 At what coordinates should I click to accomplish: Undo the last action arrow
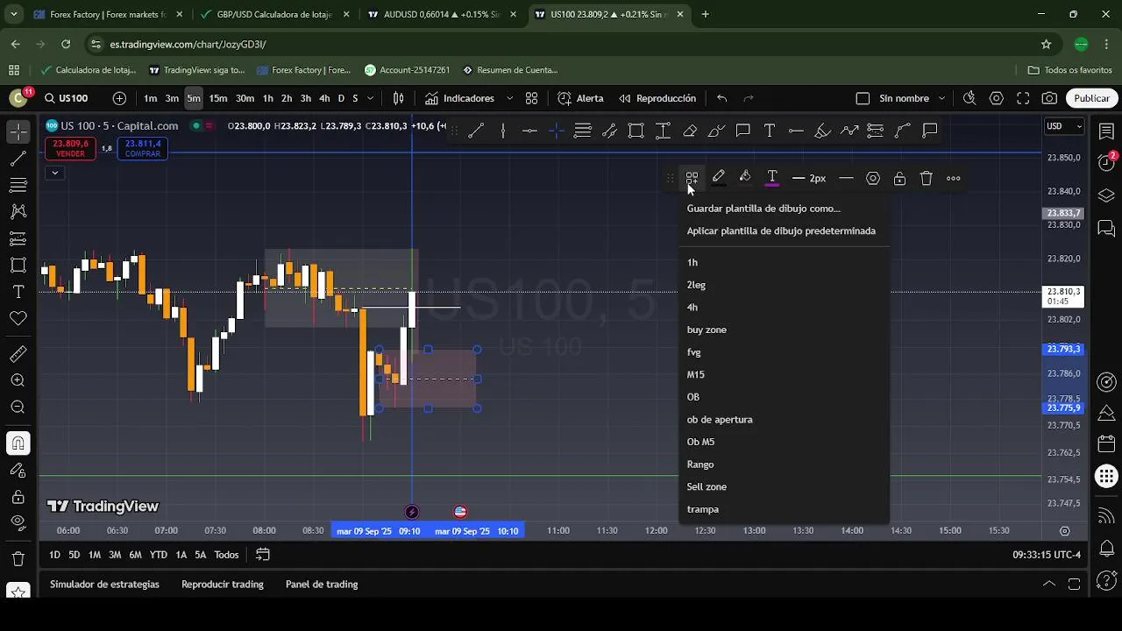tap(721, 98)
